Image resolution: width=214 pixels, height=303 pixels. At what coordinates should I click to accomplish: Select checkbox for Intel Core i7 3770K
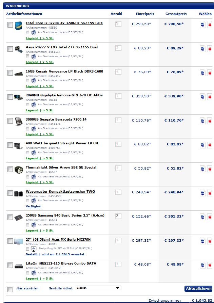[x=10, y=25]
